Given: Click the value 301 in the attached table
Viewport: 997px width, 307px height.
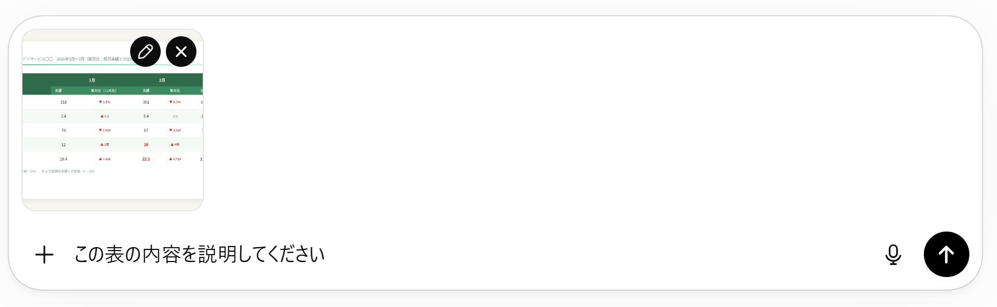Looking at the screenshot, I should 146,103.
